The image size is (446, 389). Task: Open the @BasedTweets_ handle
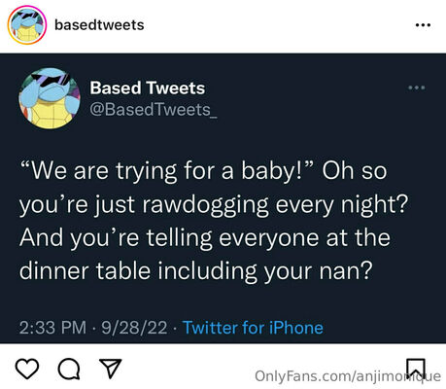pos(154,110)
